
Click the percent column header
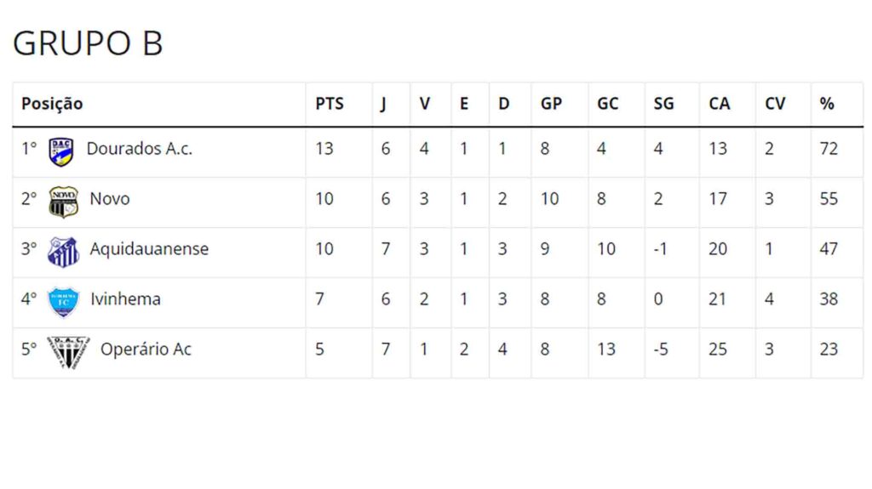pyautogui.click(x=827, y=104)
